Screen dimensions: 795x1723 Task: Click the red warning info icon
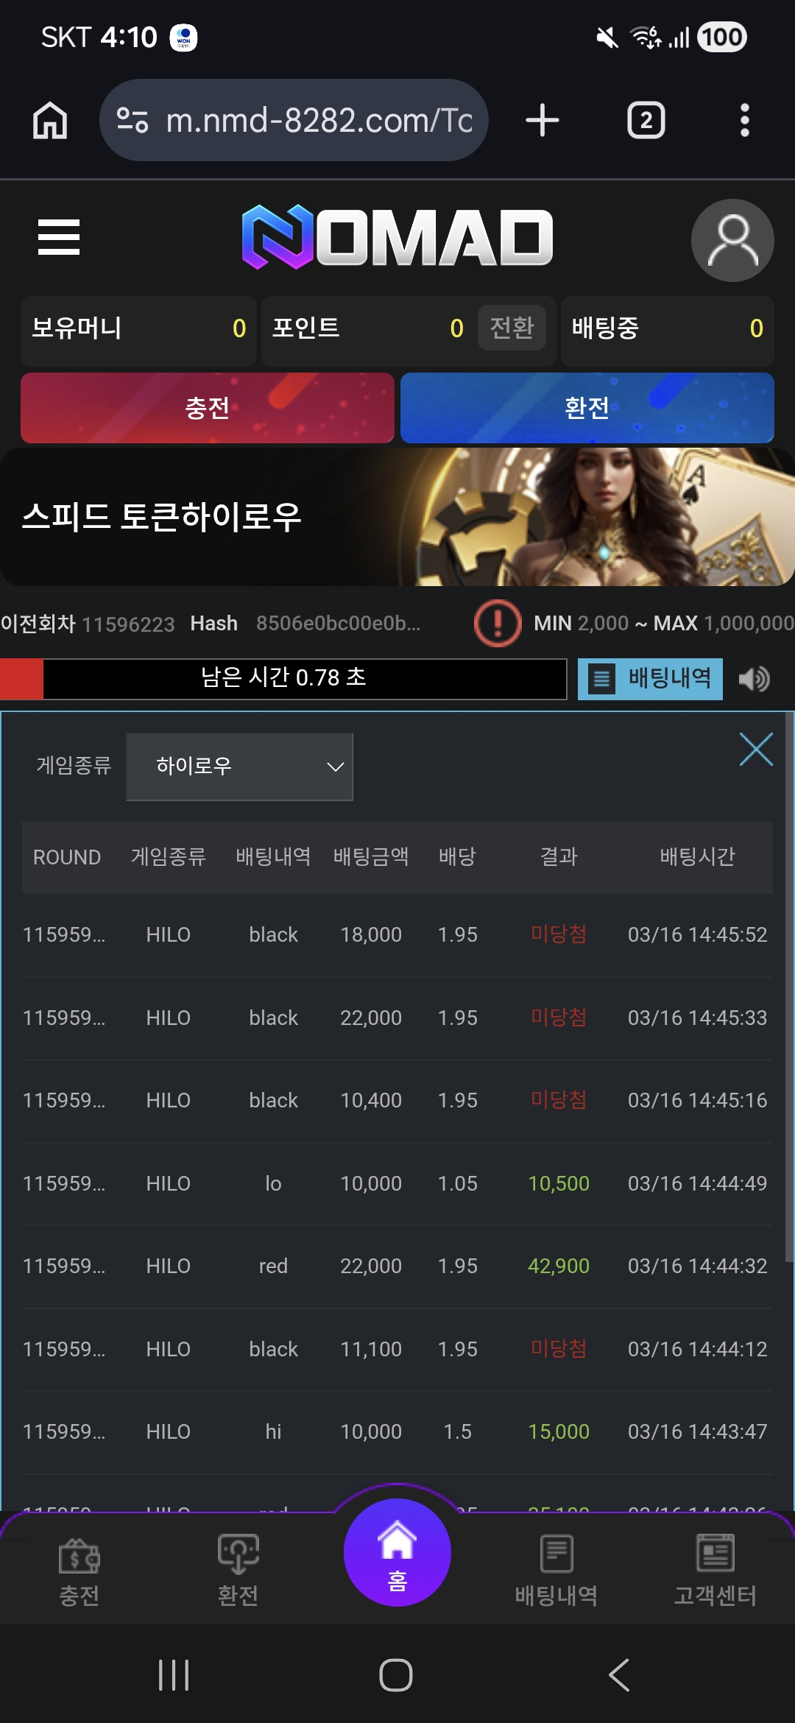pyautogui.click(x=498, y=624)
